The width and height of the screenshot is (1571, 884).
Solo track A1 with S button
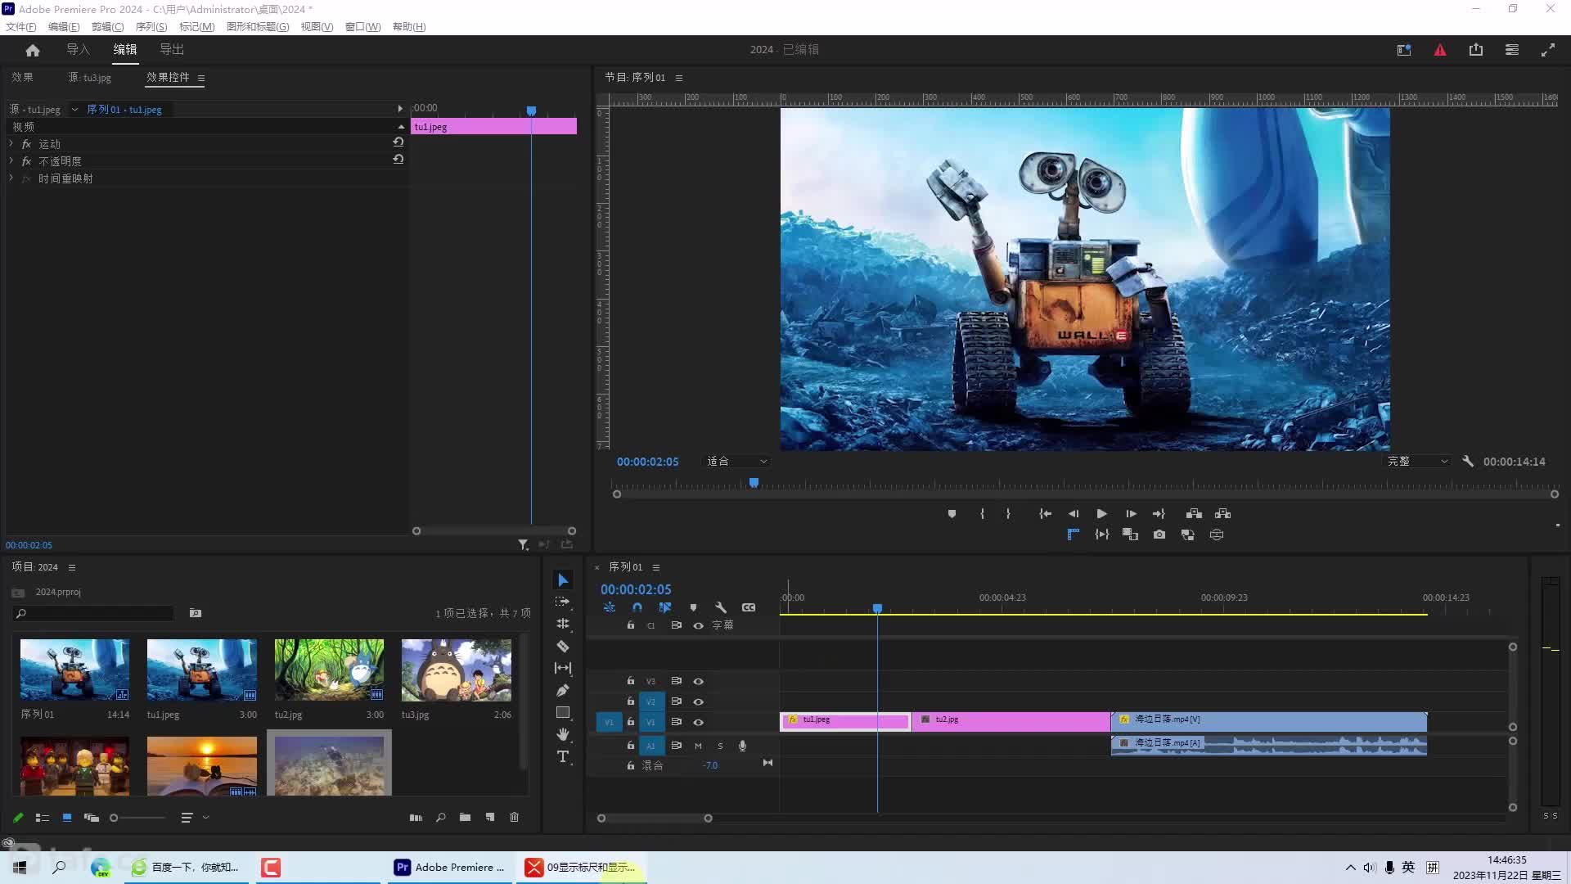pos(720,746)
